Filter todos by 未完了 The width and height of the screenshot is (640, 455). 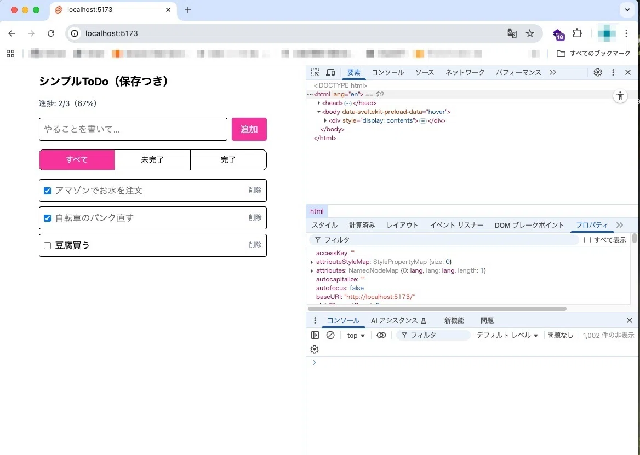(153, 160)
